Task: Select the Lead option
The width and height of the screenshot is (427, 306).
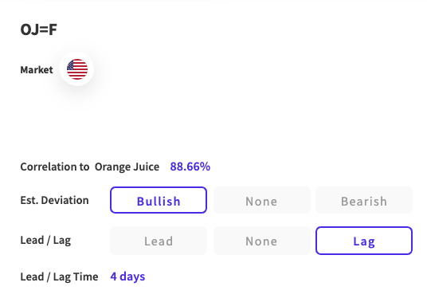Action: pos(159,241)
